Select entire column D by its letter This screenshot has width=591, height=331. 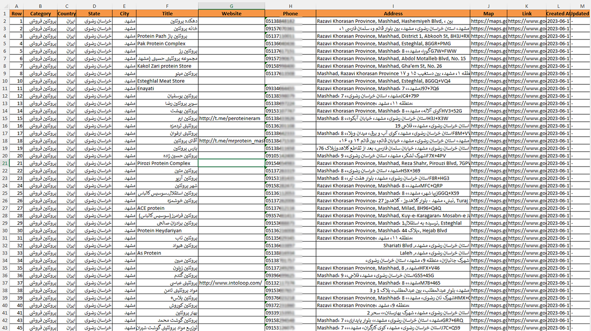(94, 6)
